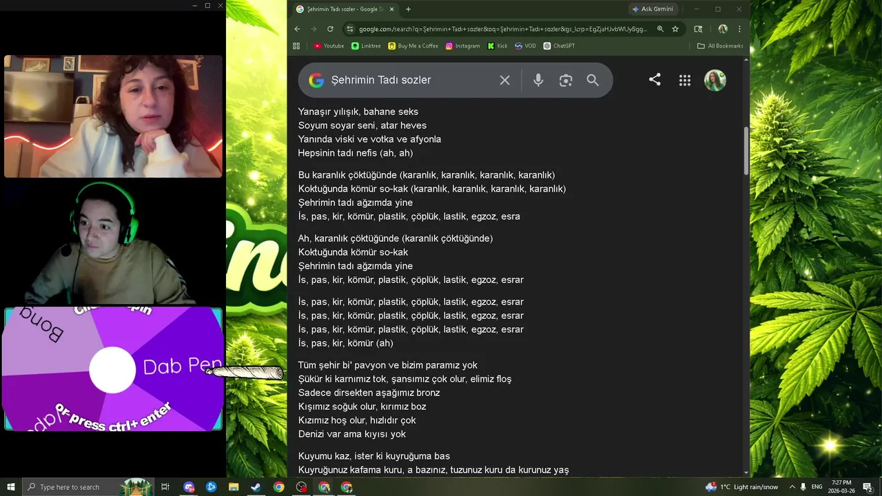Screen dimensions: 882x496
Task: Click the taskbar search box
Action: point(88,487)
